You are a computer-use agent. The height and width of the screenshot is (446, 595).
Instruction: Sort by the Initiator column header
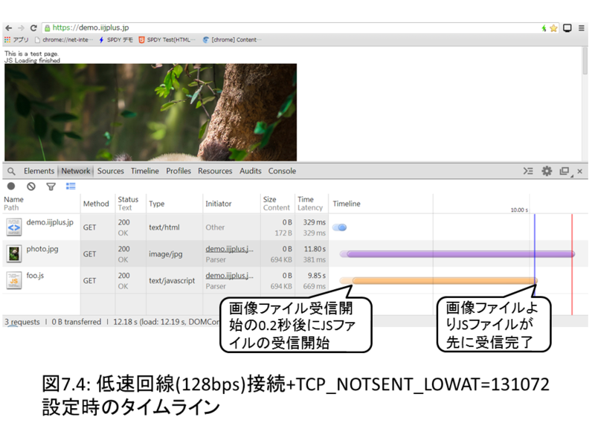coord(231,204)
